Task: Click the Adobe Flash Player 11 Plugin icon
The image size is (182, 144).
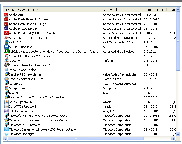Action: [6, 24]
